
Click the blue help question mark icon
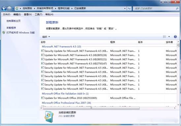pos(175,37)
